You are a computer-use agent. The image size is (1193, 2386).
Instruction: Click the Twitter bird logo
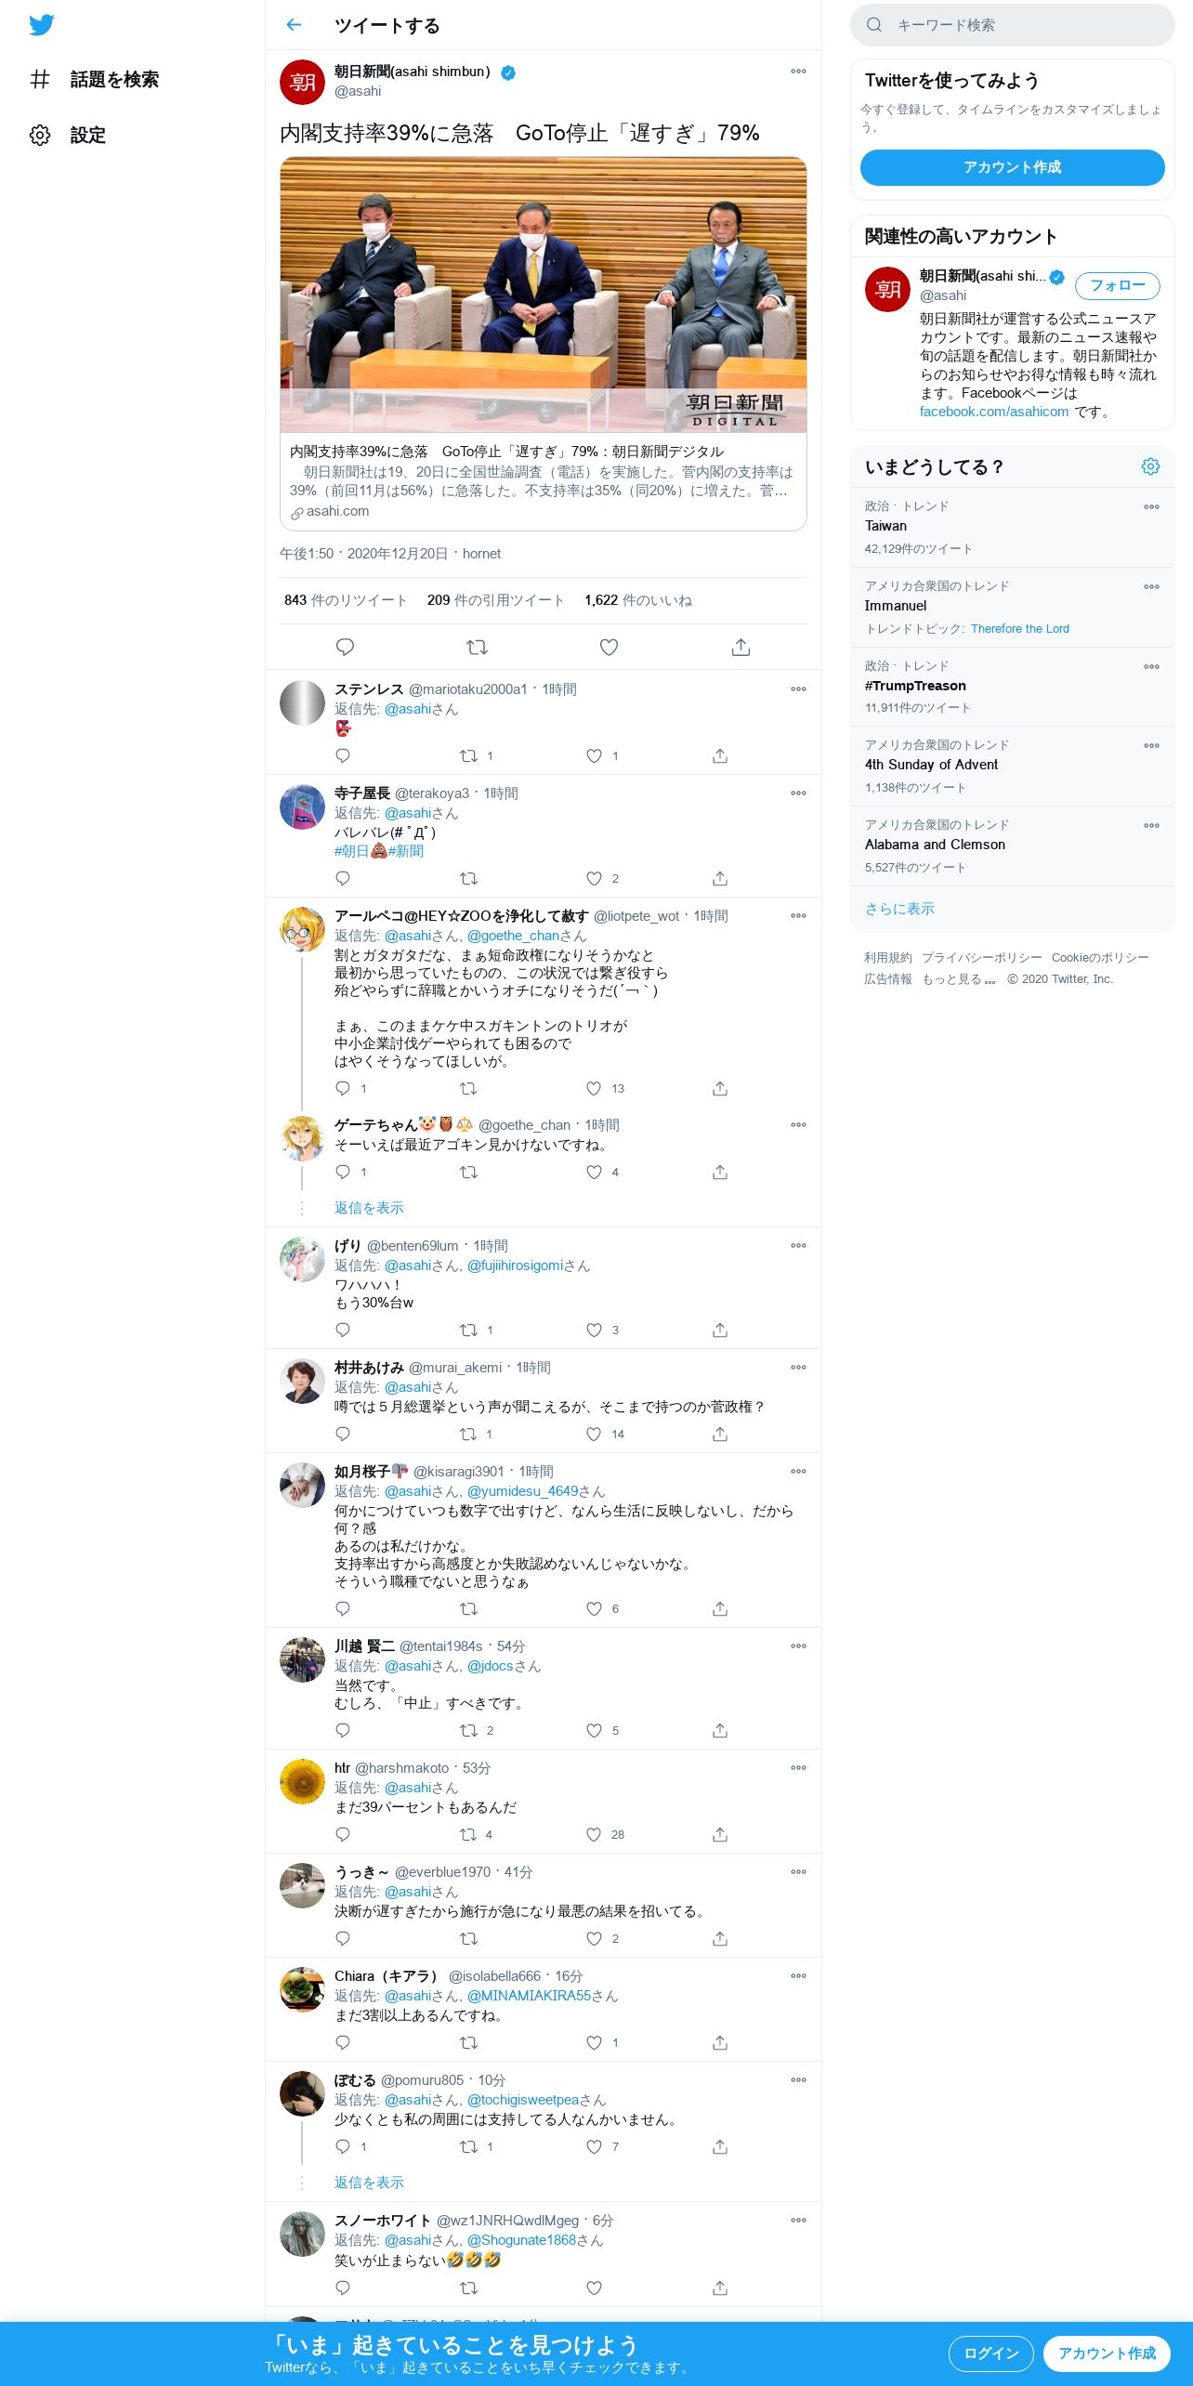point(41,25)
